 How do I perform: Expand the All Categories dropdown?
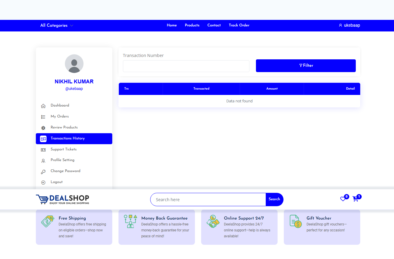pos(57,26)
